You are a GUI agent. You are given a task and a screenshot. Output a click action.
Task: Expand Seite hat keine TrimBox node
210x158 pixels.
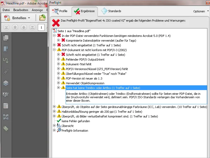click(58, 88)
